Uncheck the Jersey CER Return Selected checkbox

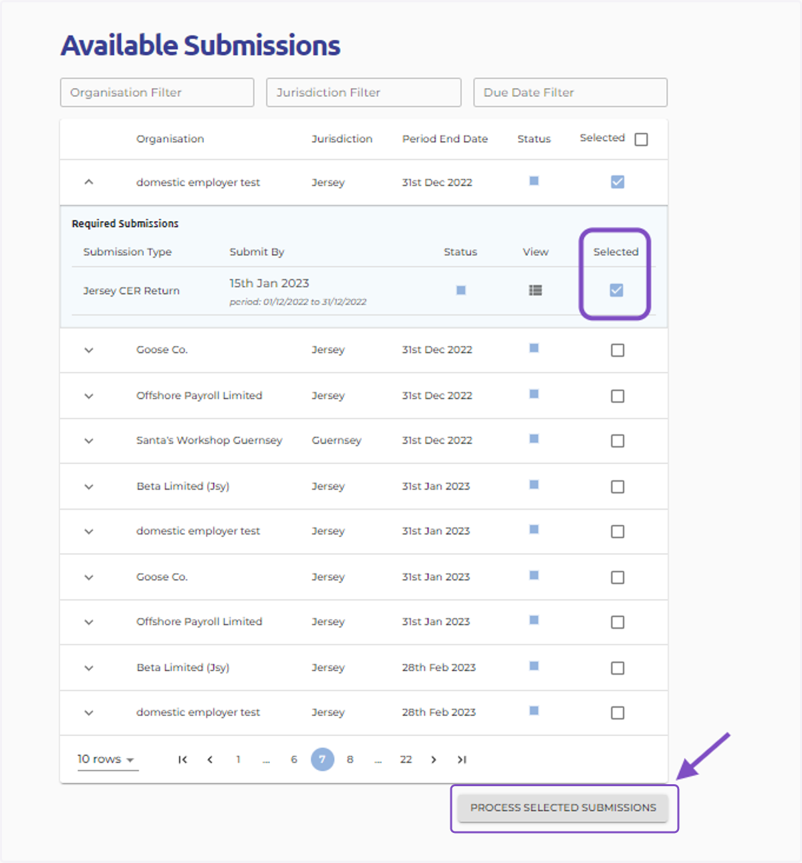(617, 290)
